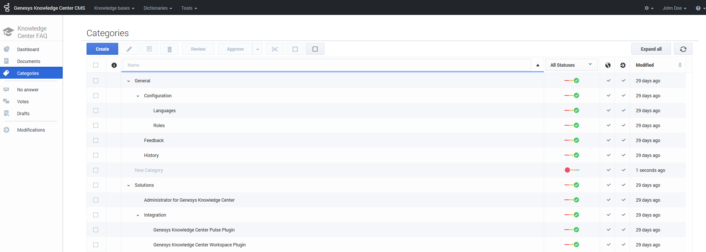Viewport: 706px width, 252px height.
Task: Click the Name filter input field
Action: (327, 65)
